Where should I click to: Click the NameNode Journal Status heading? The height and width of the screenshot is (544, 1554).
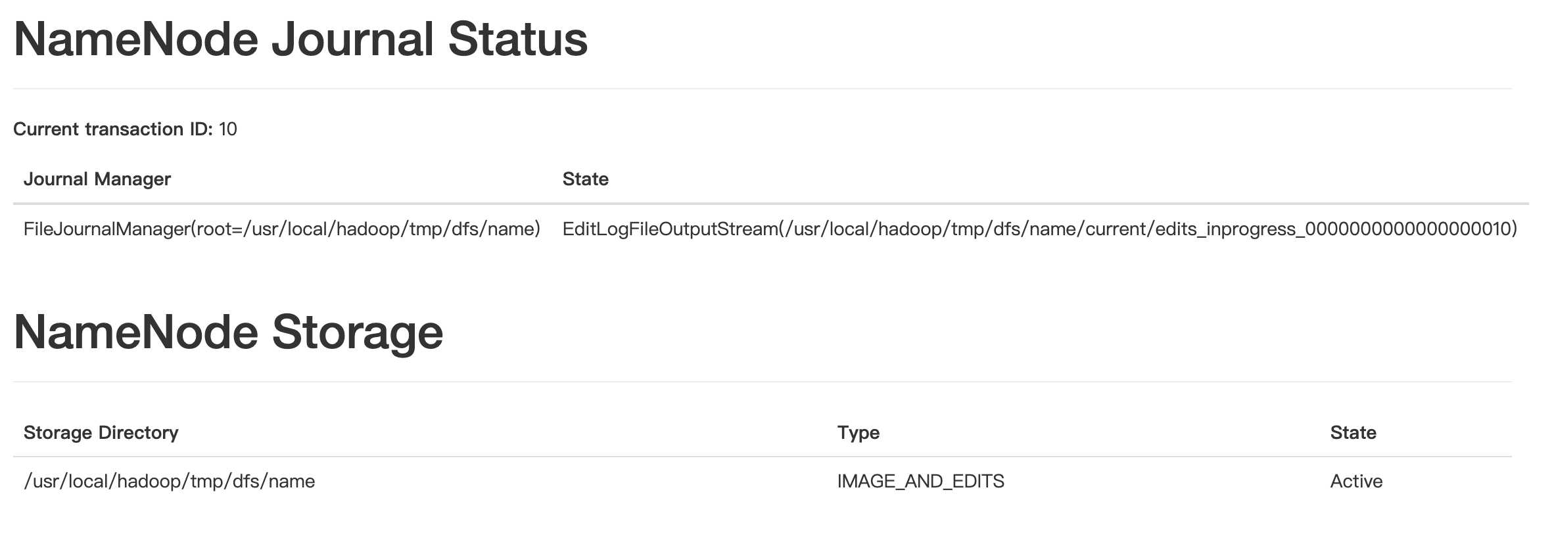(x=300, y=39)
